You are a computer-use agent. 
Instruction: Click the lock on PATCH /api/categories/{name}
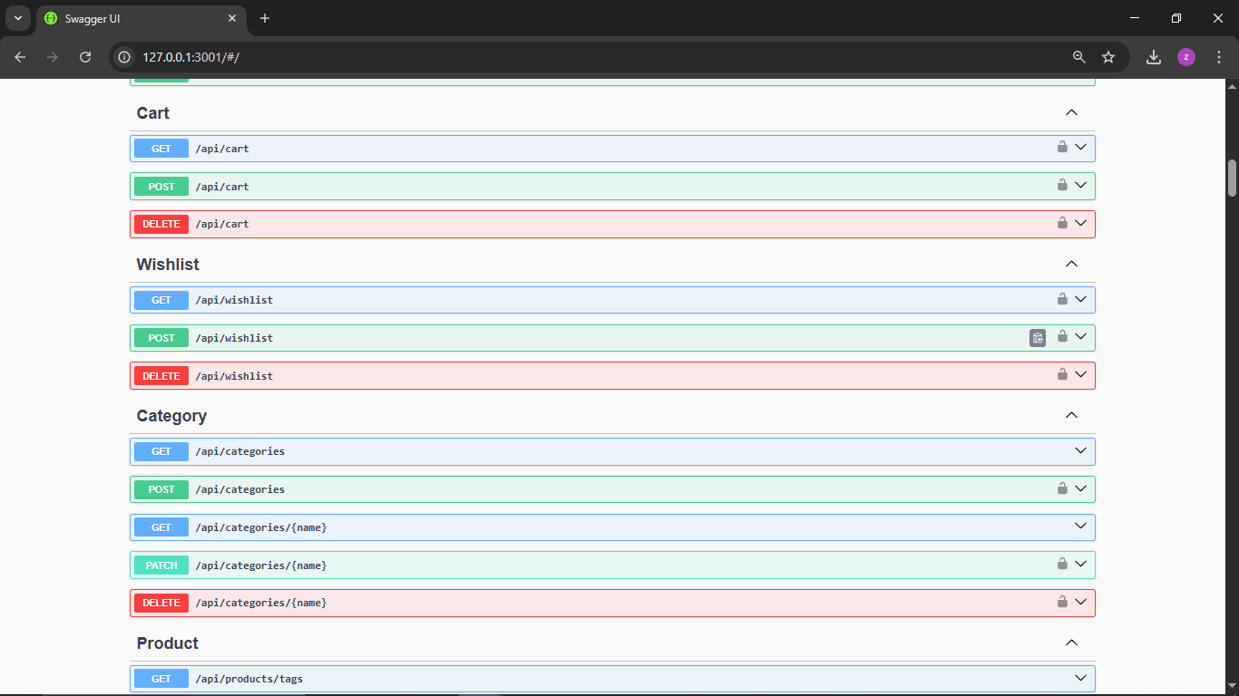coord(1062,564)
